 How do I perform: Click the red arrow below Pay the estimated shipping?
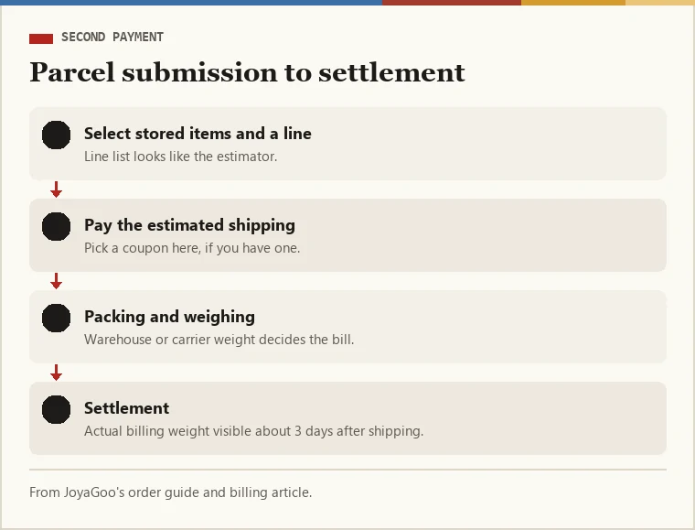tap(57, 281)
